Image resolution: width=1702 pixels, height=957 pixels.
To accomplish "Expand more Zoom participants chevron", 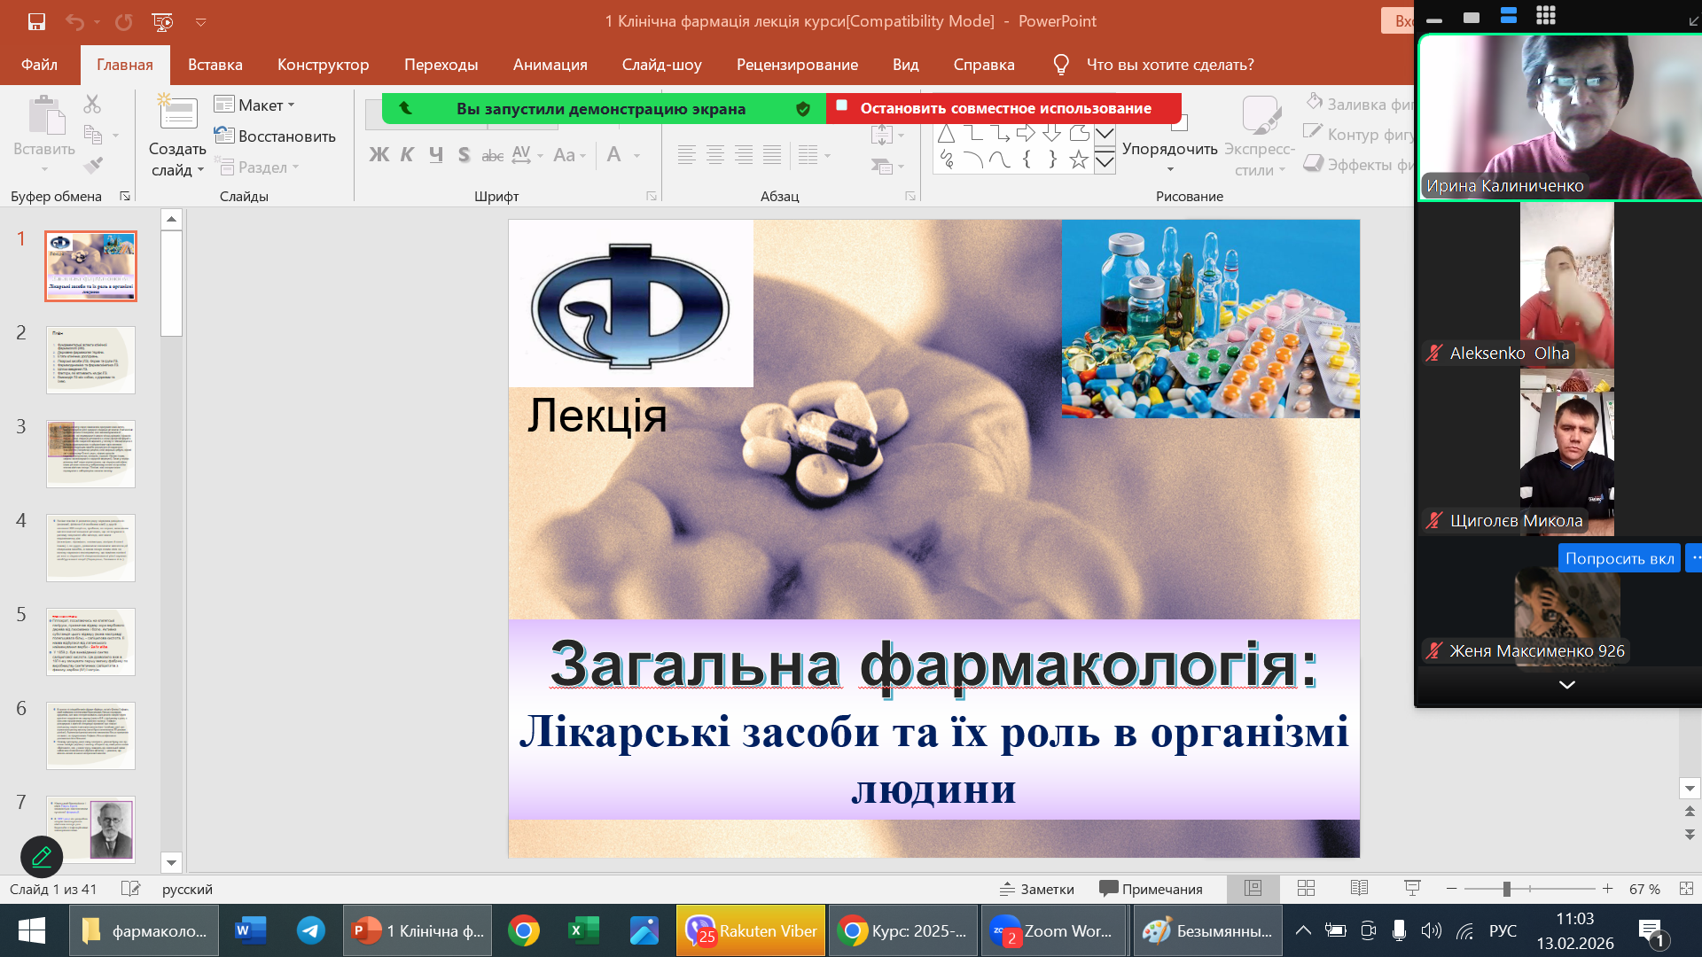I will (1566, 685).
